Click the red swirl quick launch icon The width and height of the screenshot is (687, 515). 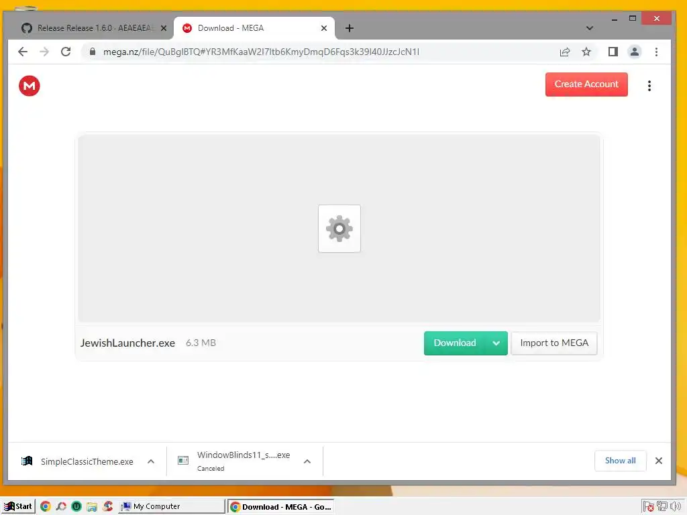coord(108,507)
